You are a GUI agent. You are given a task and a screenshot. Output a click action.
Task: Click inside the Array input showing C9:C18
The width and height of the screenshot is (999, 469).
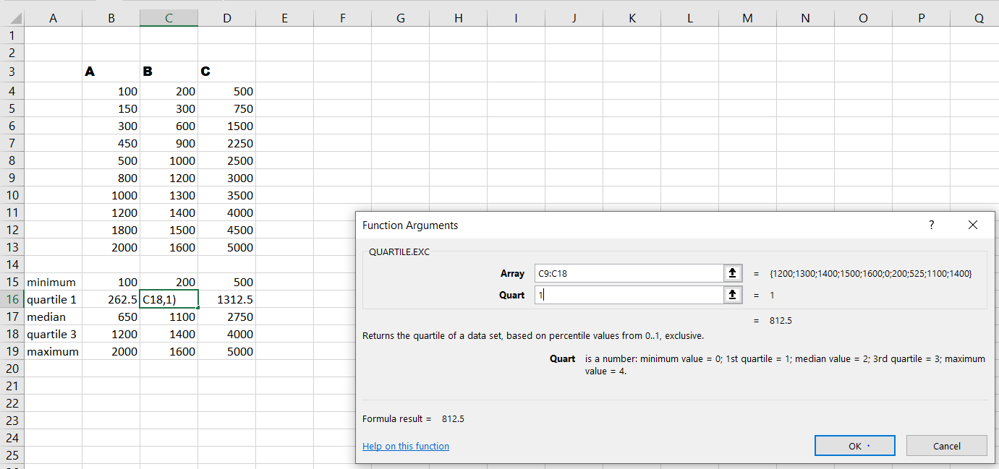[x=629, y=274]
